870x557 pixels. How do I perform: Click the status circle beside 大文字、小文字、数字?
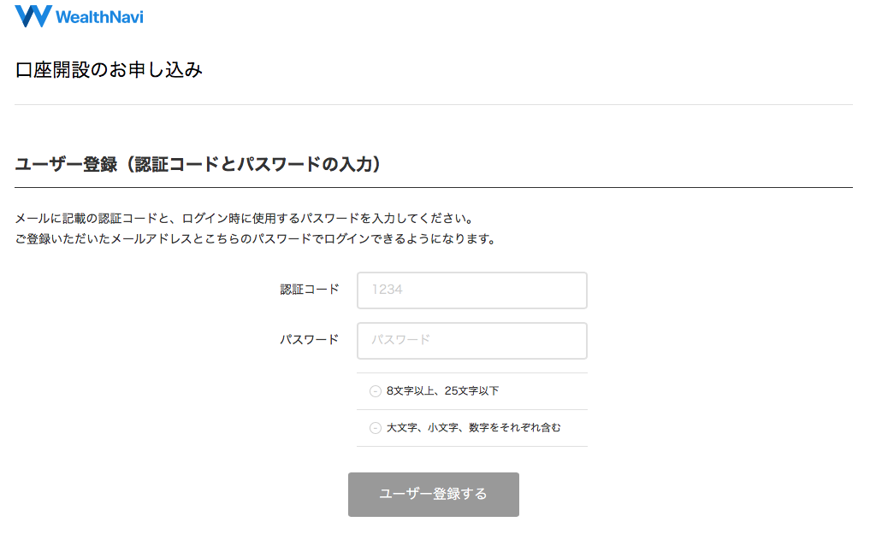coord(376,428)
